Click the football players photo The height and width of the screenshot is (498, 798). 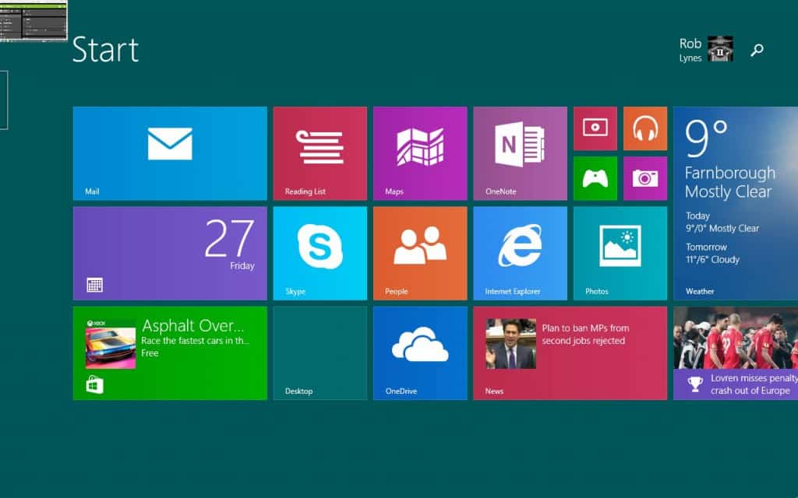click(x=736, y=338)
